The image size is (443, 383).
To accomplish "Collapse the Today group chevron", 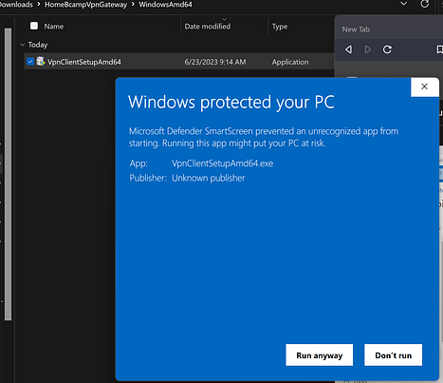I will (x=23, y=45).
